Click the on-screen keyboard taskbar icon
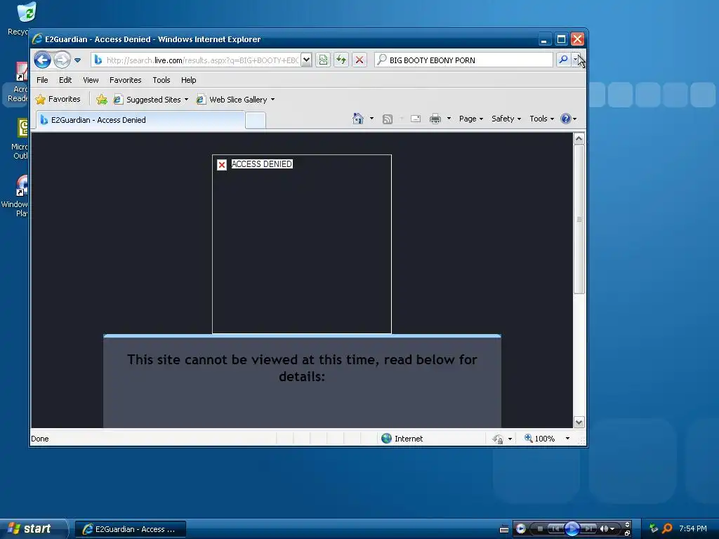719x539 pixels. point(504,529)
